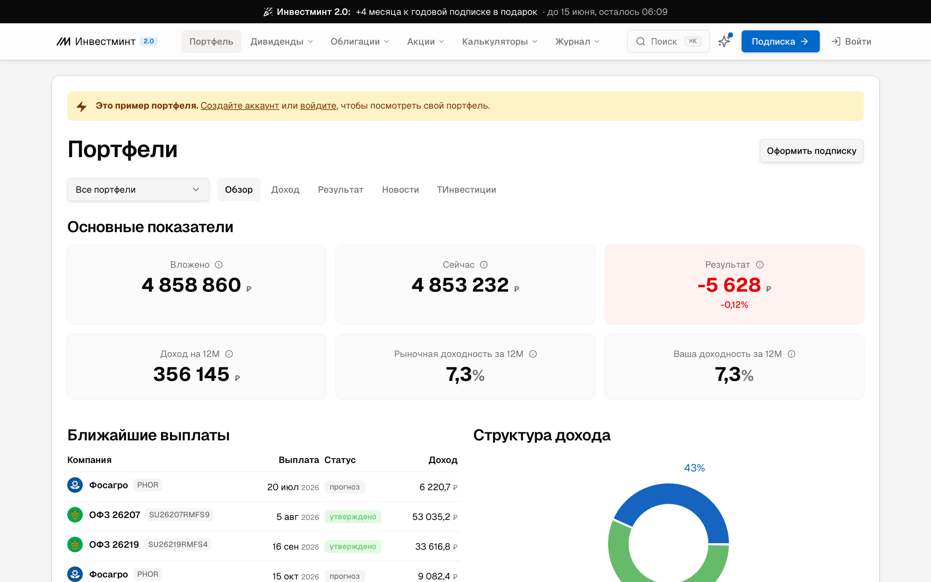Switch to the Обзор tab

pos(239,189)
